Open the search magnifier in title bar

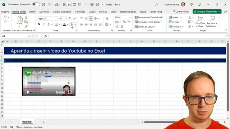156,5
